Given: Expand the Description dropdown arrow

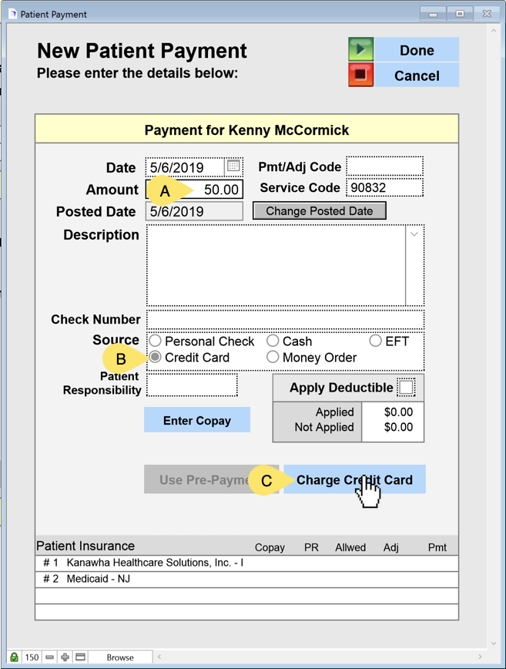Looking at the screenshot, I should click(414, 234).
